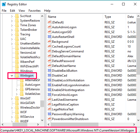
Task: Click the AutoLogonSID string icon
Action: (x=49, y=32)
